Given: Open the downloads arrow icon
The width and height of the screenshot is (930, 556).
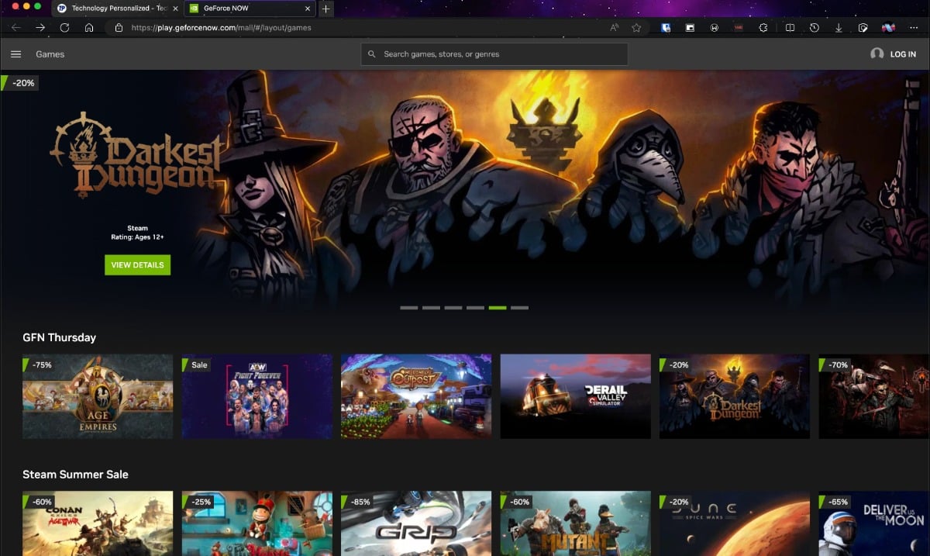Looking at the screenshot, I should click(839, 27).
